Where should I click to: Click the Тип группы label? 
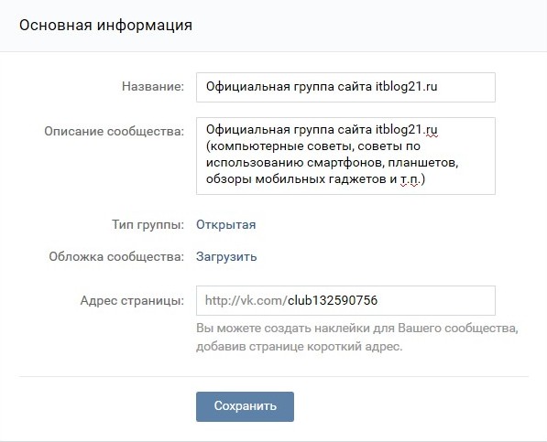click(148, 224)
